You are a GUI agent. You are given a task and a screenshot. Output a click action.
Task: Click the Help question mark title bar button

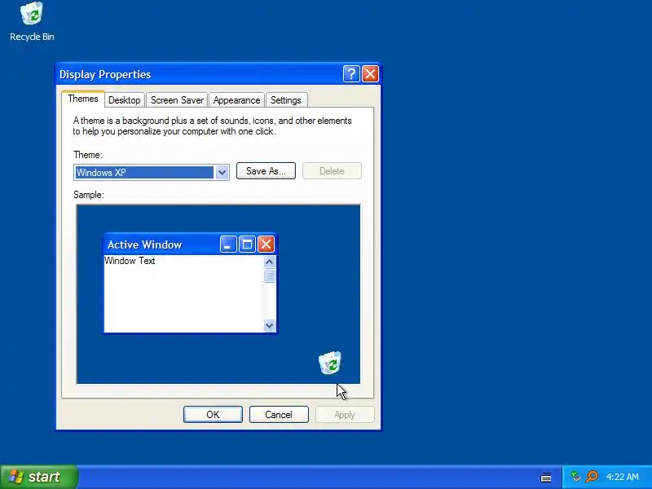click(x=351, y=74)
